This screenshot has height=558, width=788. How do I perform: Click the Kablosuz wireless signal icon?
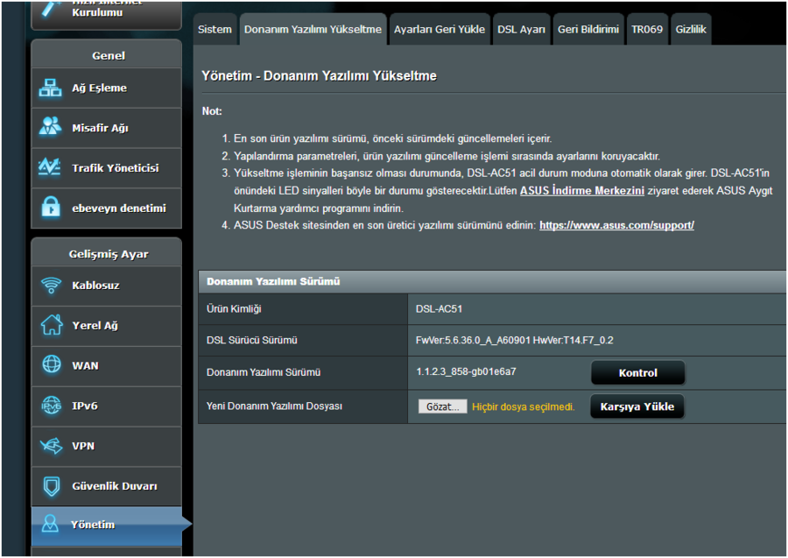click(x=51, y=286)
